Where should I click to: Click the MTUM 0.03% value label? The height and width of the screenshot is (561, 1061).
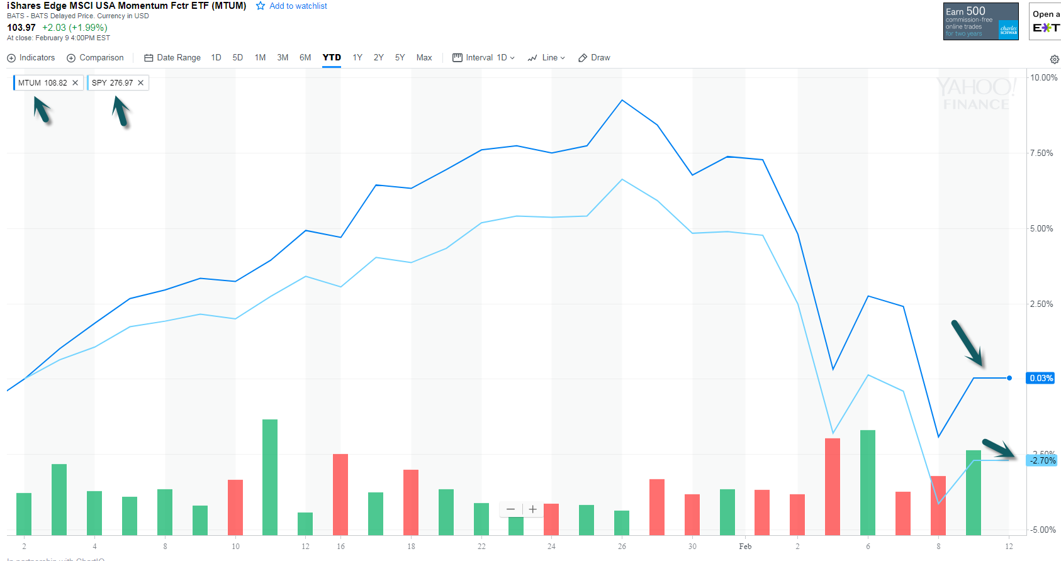1040,378
